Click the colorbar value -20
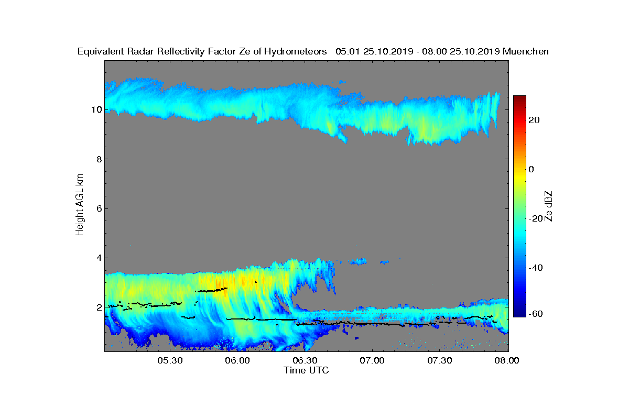Image resolution: width=629 pixels, height=419 pixels. pyautogui.click(x=536, y=218)
